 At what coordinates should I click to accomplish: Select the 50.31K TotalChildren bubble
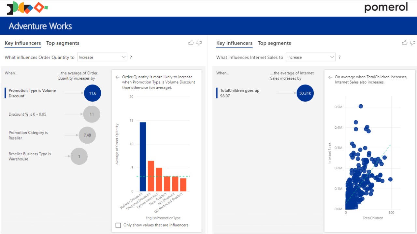[x=305, y=93]
